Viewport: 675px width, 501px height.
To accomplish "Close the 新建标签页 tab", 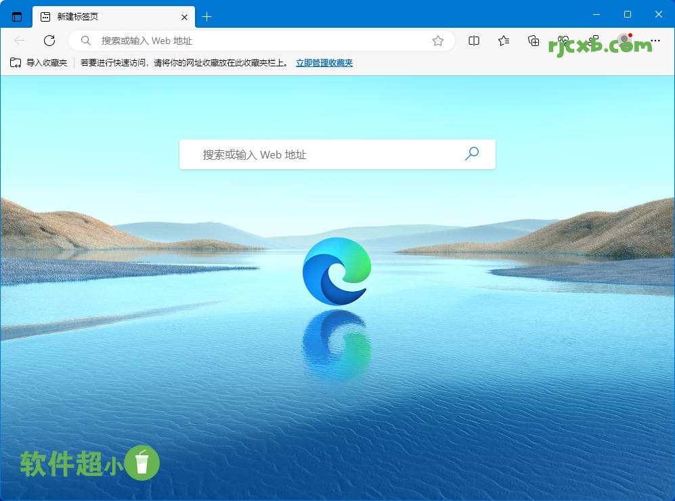I will (184, 16).
